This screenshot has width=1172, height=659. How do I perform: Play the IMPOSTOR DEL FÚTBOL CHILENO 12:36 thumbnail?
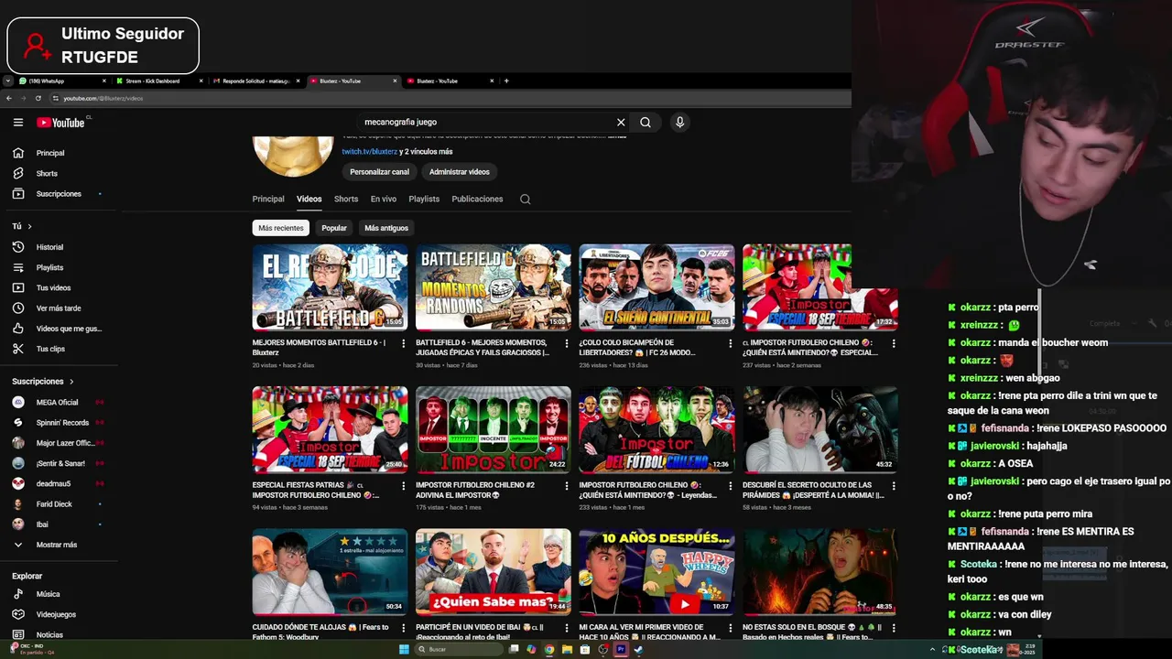coord(657,429)
